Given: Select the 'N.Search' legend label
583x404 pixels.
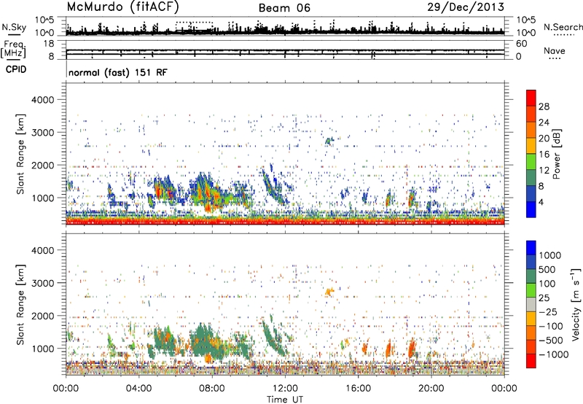Looking at the screenshot, I should coord(563,27).
